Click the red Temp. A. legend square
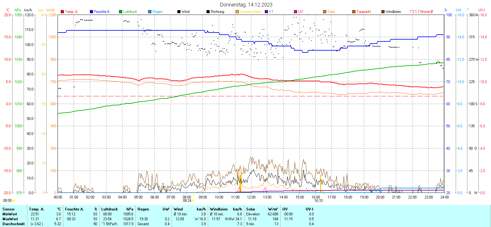The width and height of the screenshot is (491, 227). [62, 12]
